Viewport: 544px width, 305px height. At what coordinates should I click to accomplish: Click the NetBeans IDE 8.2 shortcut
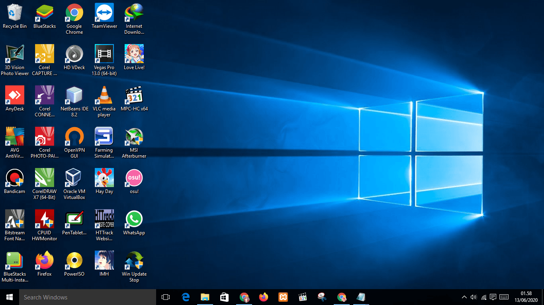point(74,101)
